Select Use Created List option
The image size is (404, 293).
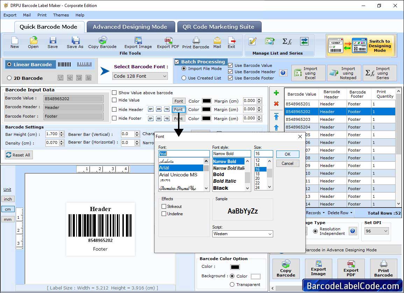pyautogui.click(x=184, y=78)
